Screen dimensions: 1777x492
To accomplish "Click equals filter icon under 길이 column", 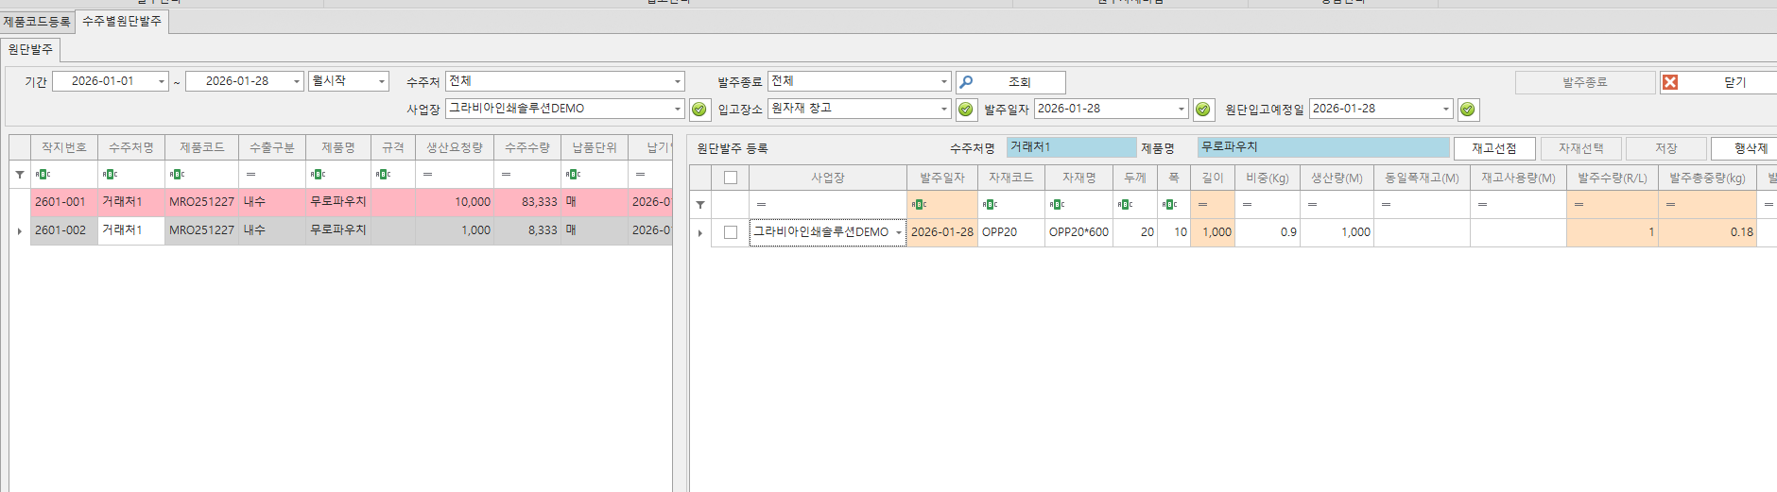I will [1202, 204].
